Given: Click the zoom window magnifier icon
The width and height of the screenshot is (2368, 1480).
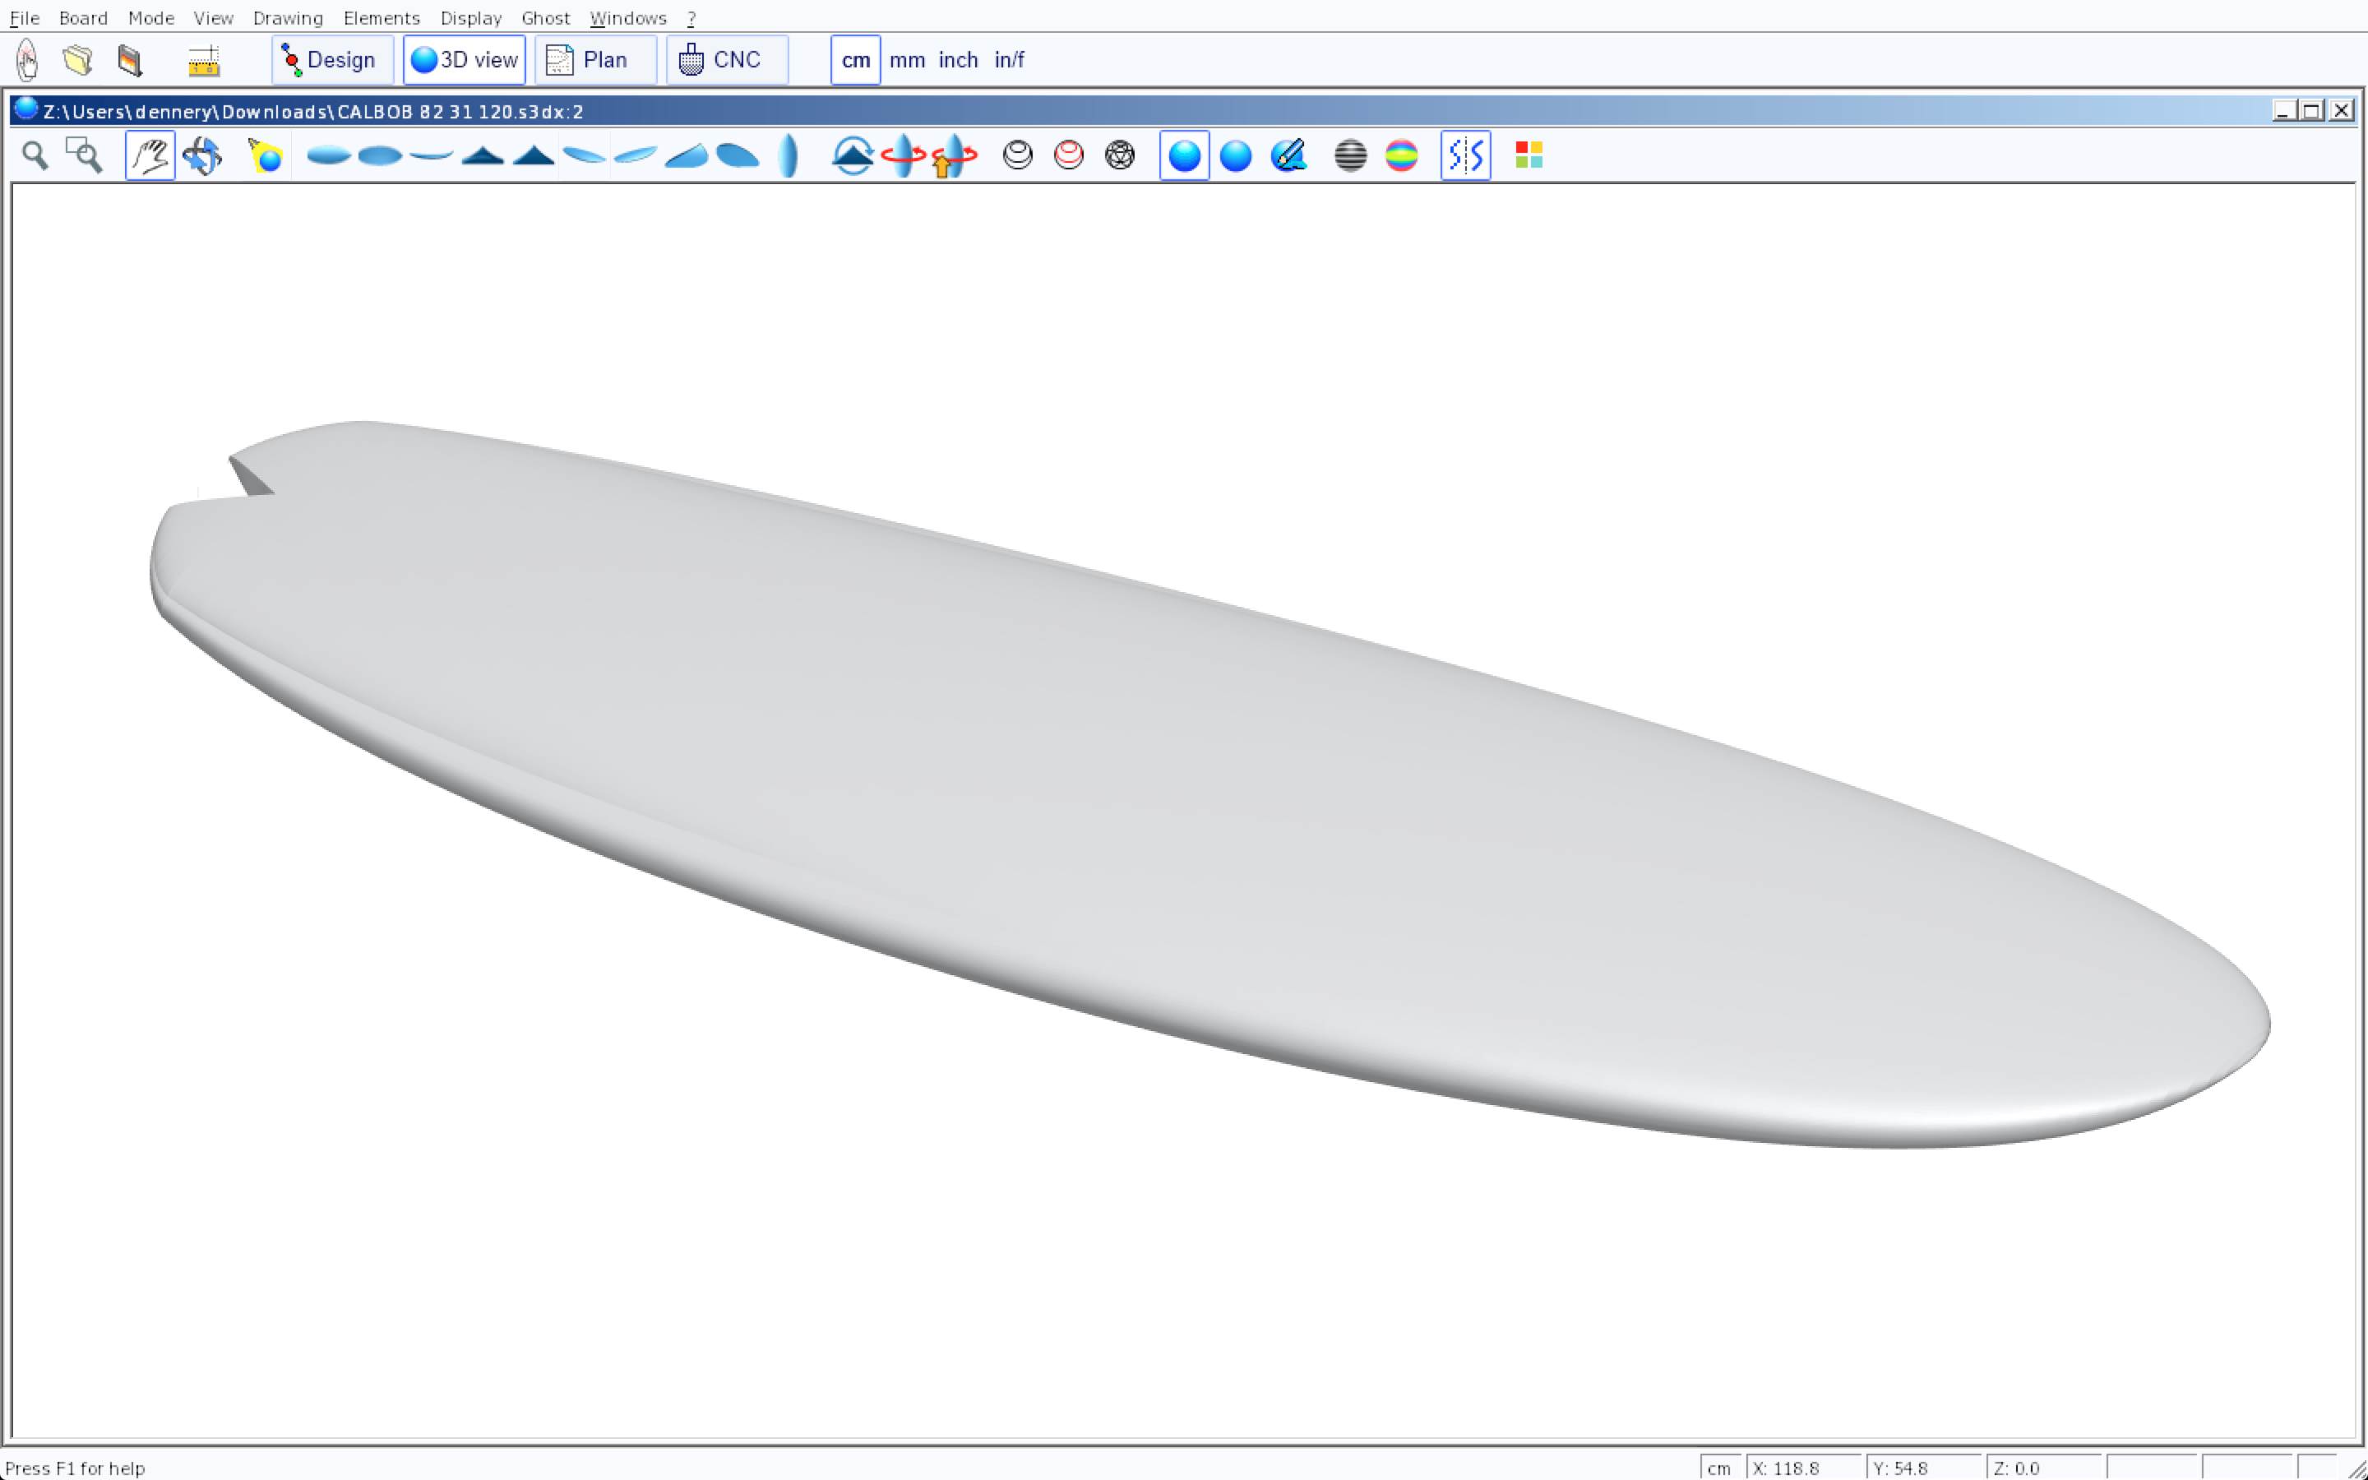Looking at the screenshot, I should click(x=84, y=155).
